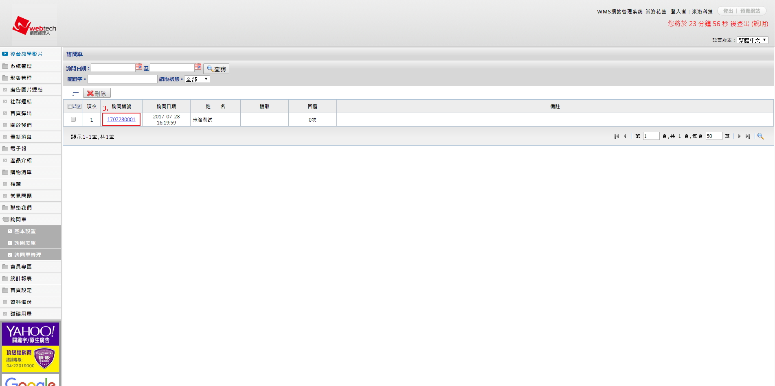Open the 後台教學影片 video link
Screen dimensions: 775x386
(x=26, y=54)
